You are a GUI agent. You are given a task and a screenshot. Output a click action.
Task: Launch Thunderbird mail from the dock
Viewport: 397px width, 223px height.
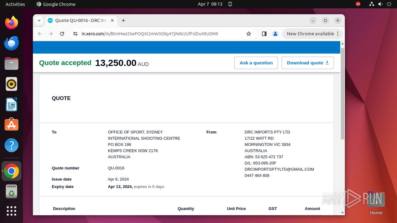(x=11, y=43)
